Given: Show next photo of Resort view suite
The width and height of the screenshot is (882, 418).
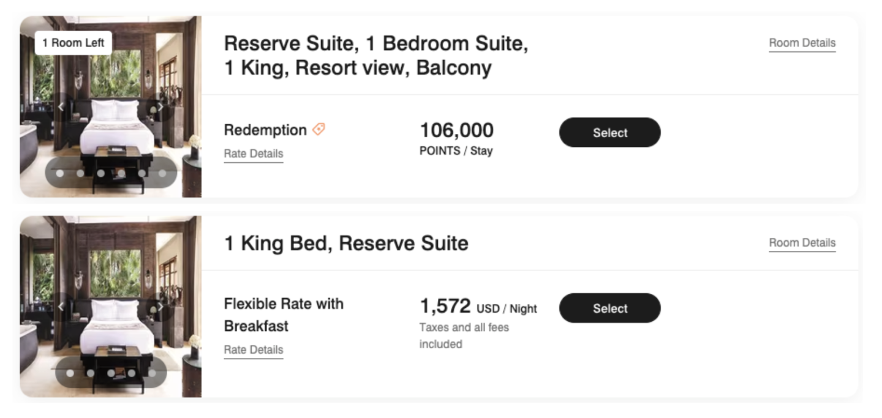Looking at the screenshot, I should pos(160,107).
